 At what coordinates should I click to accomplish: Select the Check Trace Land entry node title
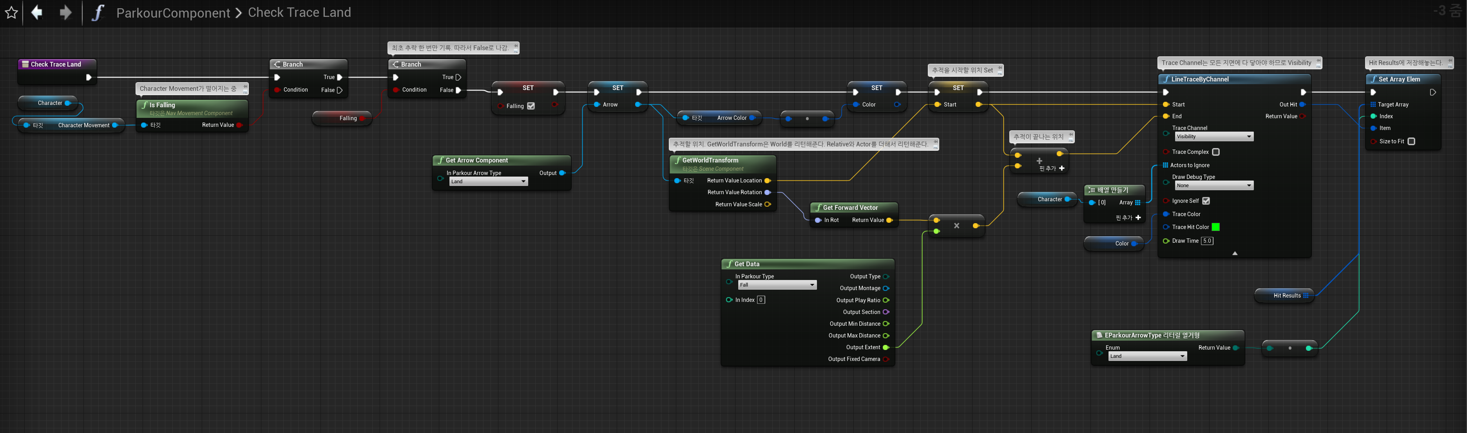[56, 64]
